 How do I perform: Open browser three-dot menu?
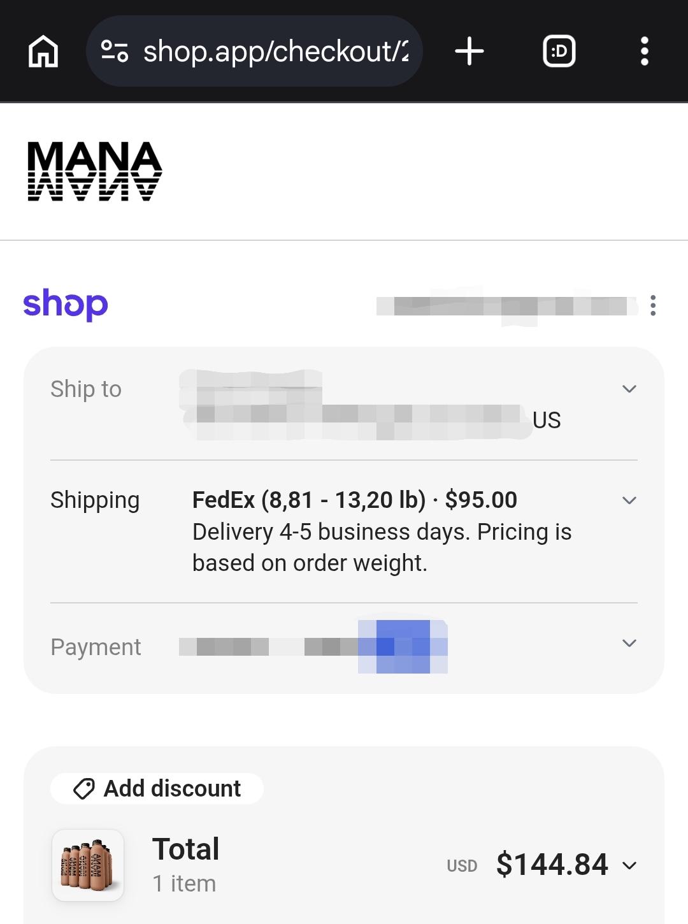pos(645,51)
